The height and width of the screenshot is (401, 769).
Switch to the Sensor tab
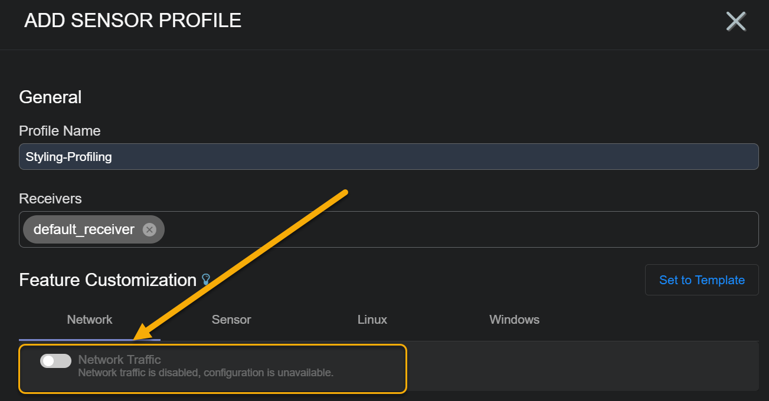click(231, 320)
